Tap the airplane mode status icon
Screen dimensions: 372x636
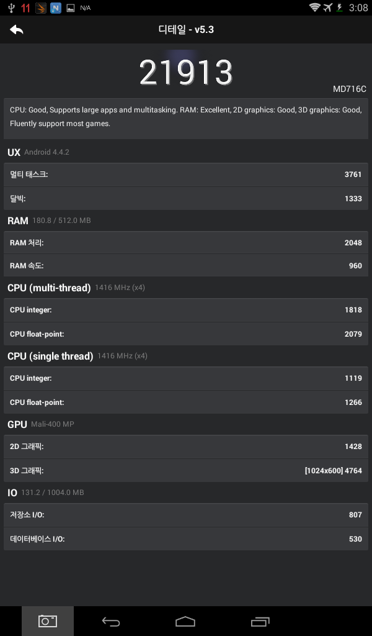328,7
